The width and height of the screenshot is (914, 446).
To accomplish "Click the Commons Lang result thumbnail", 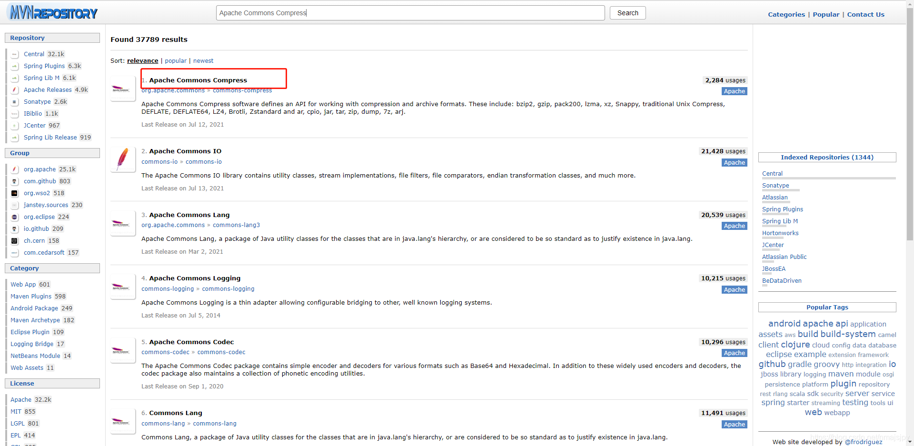I will [123, 421].
